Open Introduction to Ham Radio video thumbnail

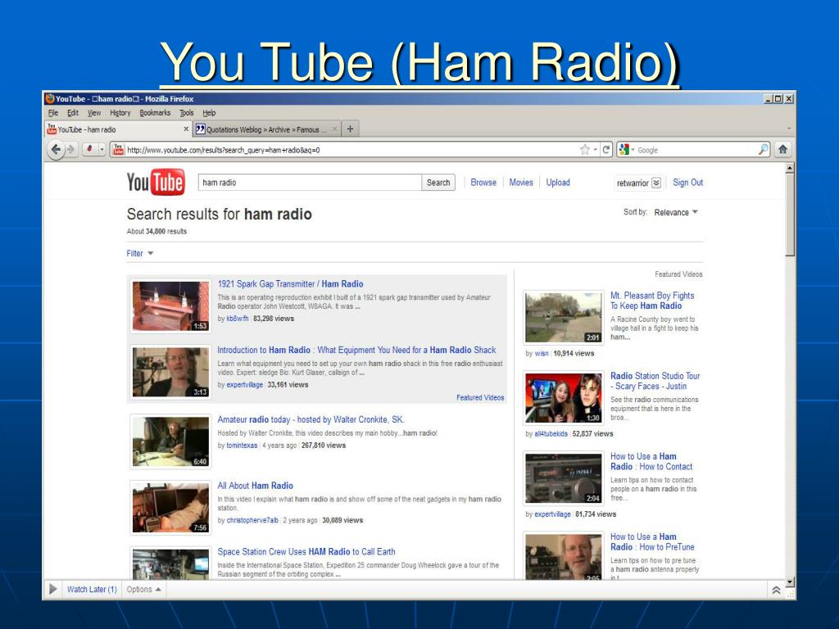point(170,373)
